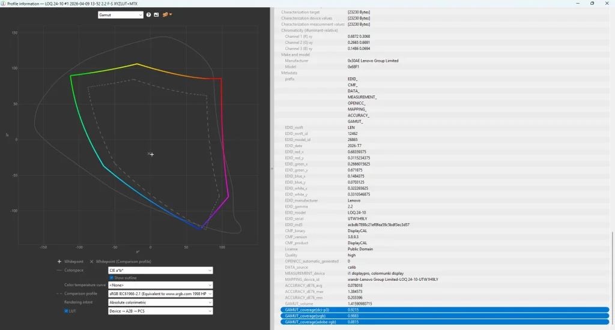Click the Metadata section heading
The image size is (615, 330).
tap(289, 73)
